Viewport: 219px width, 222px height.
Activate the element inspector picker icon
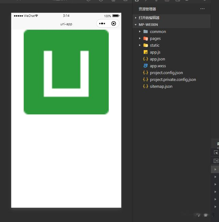pos(216,152)
